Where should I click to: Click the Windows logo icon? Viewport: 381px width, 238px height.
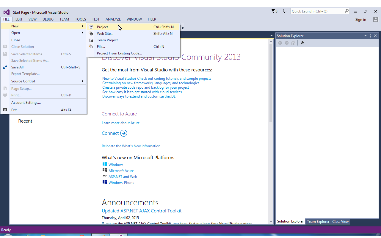pyautogui.click(x=105, y=164)
